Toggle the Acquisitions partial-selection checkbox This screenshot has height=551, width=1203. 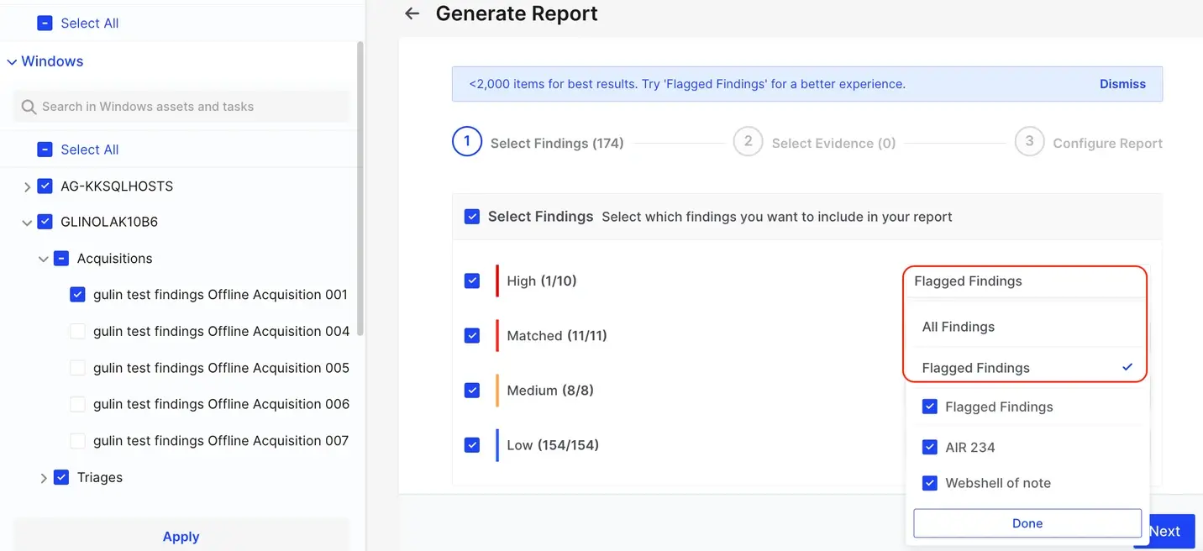61,259
